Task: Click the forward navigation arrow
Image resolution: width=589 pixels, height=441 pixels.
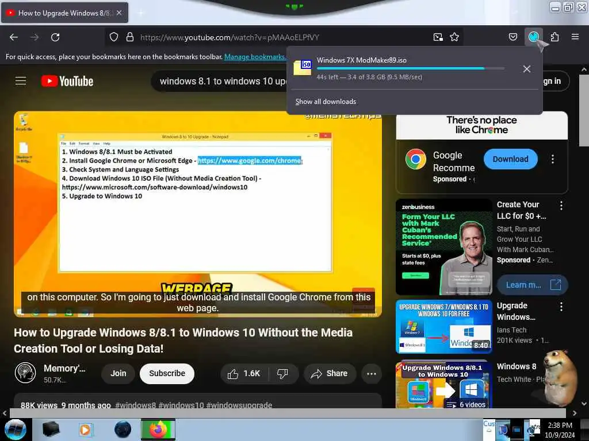Action: 35,37
